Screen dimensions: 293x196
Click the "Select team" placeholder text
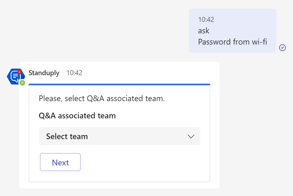[x=67, y=136]
